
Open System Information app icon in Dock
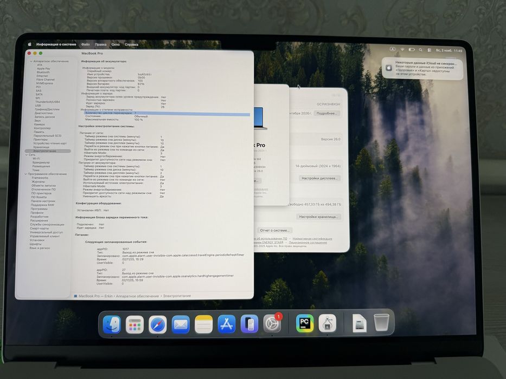click(328, 323)
